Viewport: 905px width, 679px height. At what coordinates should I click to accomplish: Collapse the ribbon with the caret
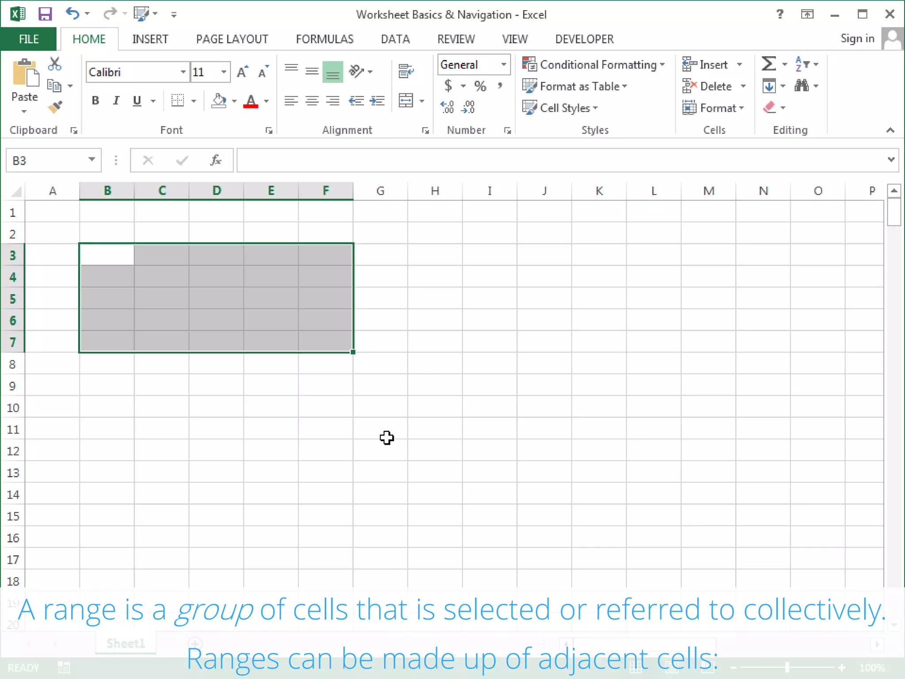click(890, 130)
